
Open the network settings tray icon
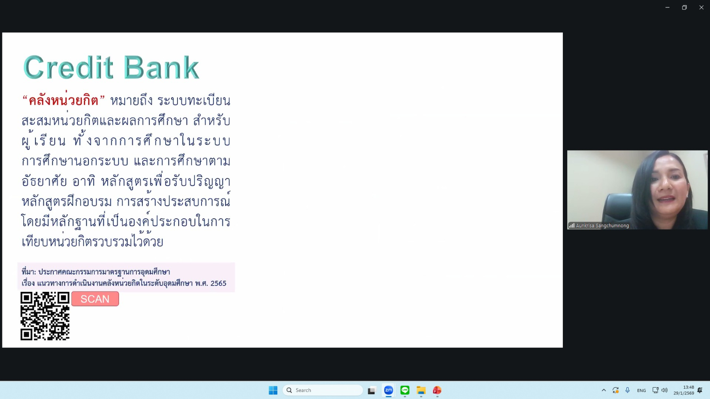(655, 390)
